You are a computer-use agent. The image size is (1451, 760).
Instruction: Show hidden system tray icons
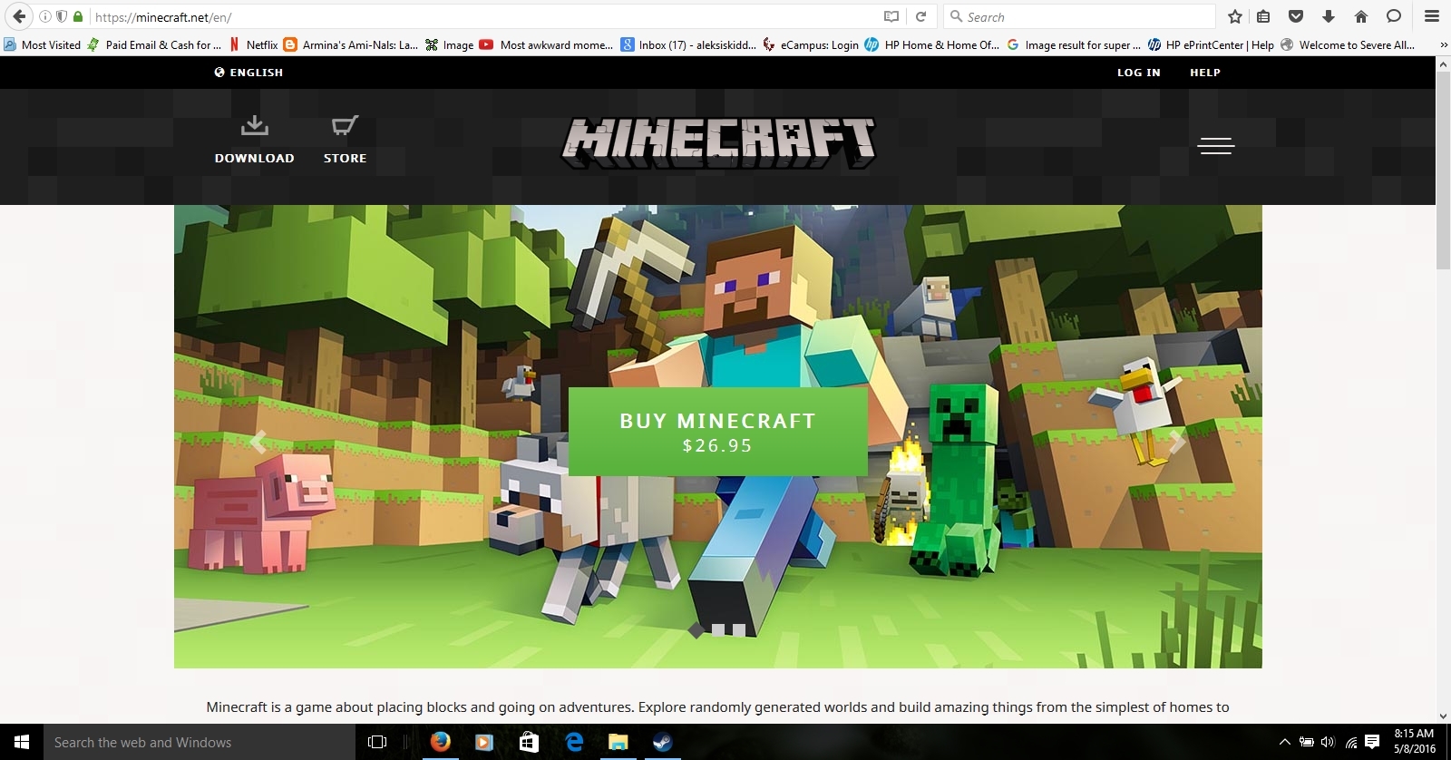(x=1284, y=742)
